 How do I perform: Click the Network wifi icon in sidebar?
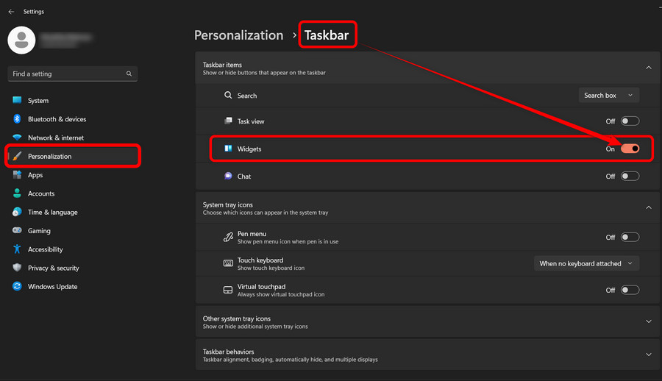pos(17,138)
